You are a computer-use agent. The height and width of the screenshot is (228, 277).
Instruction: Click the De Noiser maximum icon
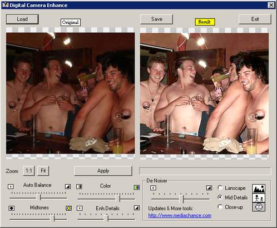[x=209, y=188]
